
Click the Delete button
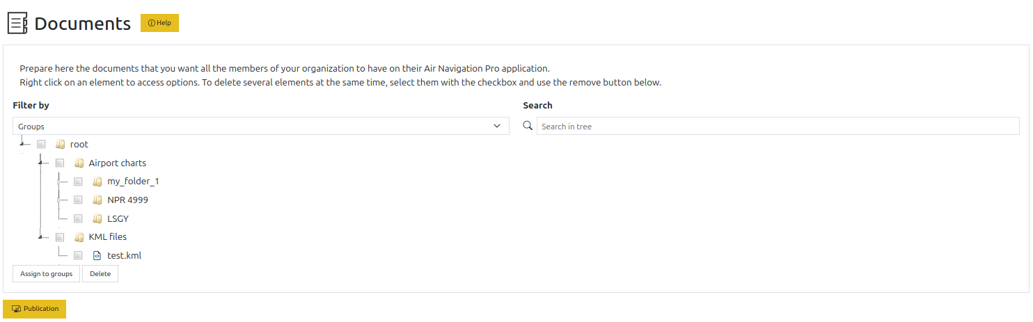pos(100,274)
